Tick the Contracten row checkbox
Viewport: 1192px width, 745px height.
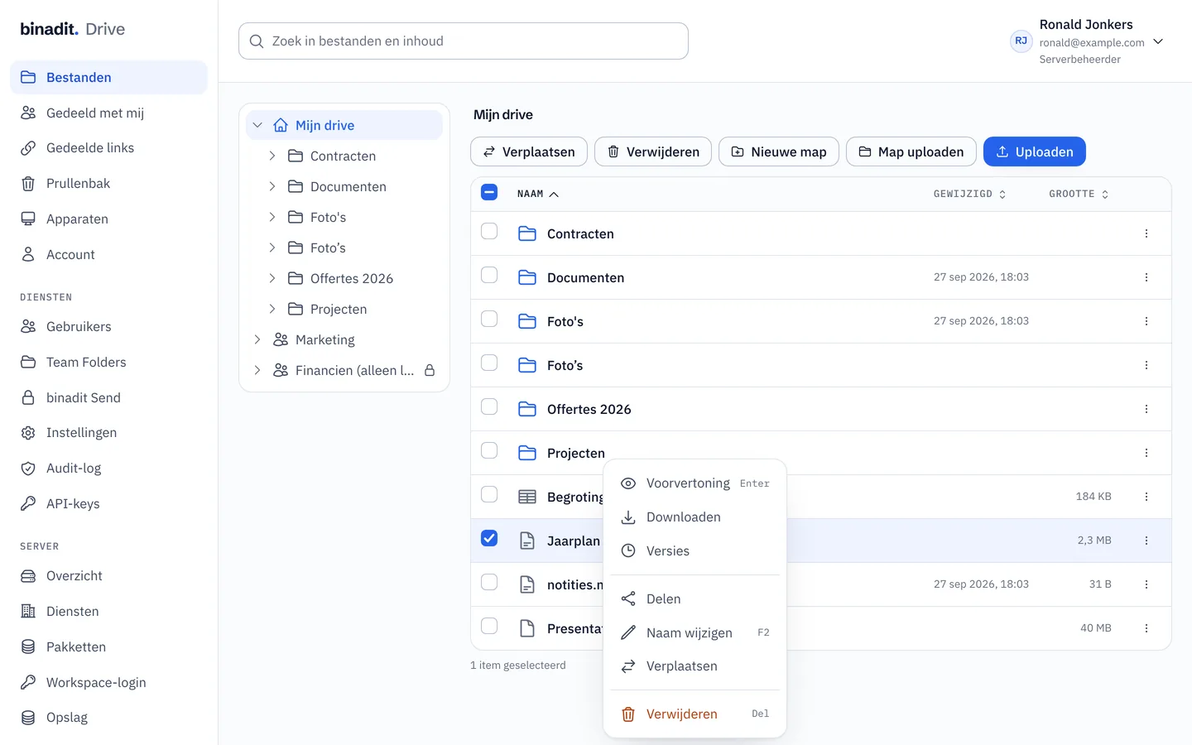(489, 231)
